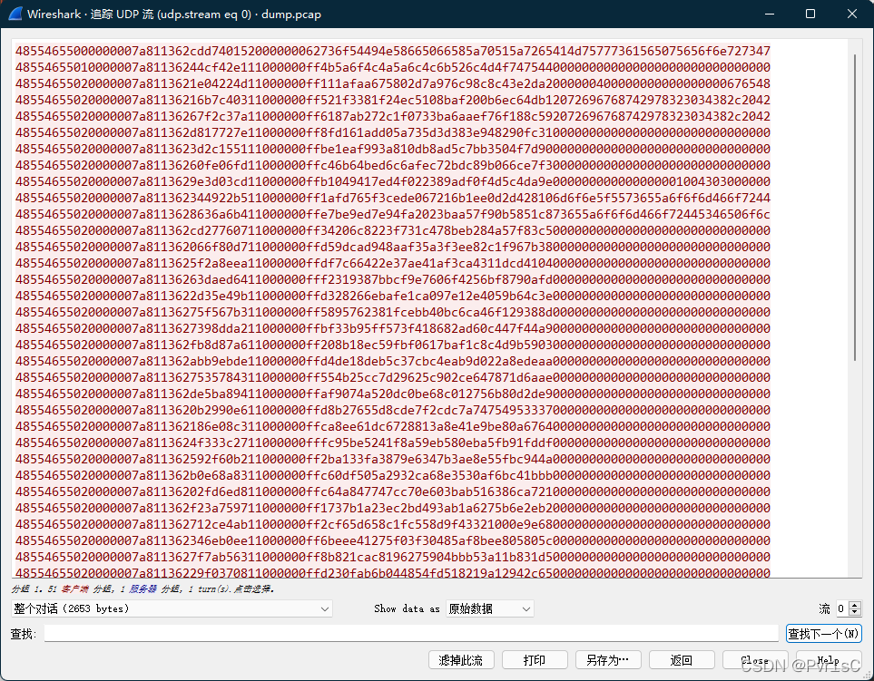Image resolution: width=874 pixels, height=681 pixels.
Task: Select the hex line containing 29f0370811000000ffd230fab6
Action: click(x=392, y=573)
